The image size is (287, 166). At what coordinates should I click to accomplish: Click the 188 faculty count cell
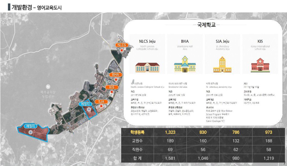[269, 141]
